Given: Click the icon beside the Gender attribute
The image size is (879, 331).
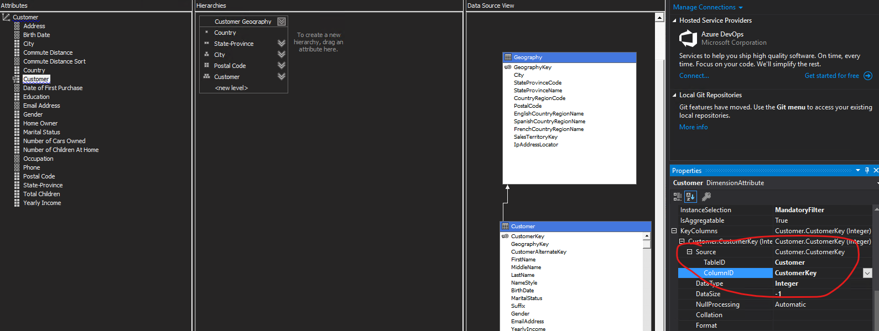Looking at the screenshot, I should tap(17, 114).
